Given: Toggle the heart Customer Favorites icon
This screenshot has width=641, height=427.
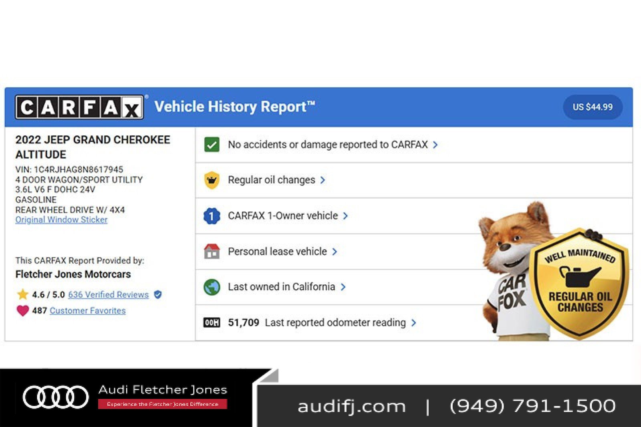Looking at the screenshot, I should tap(23, 310).
